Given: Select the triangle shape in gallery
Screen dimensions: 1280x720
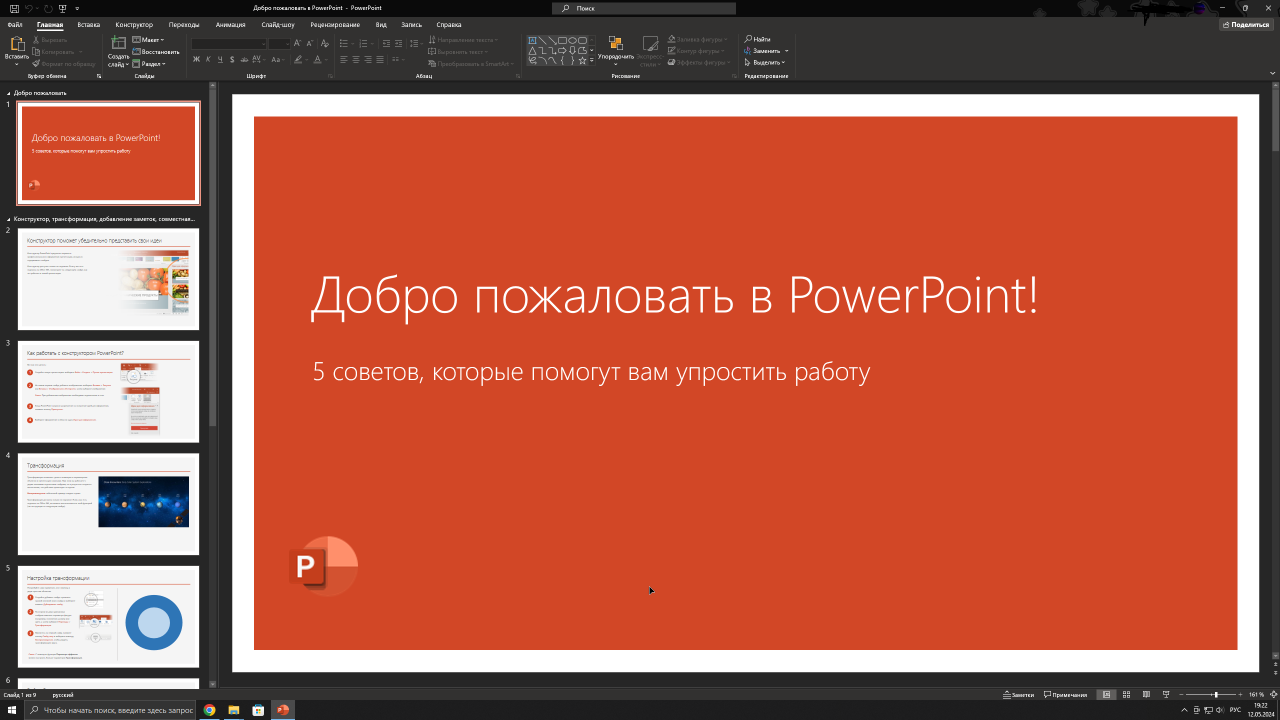Looking at the screenshot, I should 532,50.
